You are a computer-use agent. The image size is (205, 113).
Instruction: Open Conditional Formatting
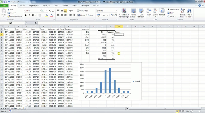124,13
